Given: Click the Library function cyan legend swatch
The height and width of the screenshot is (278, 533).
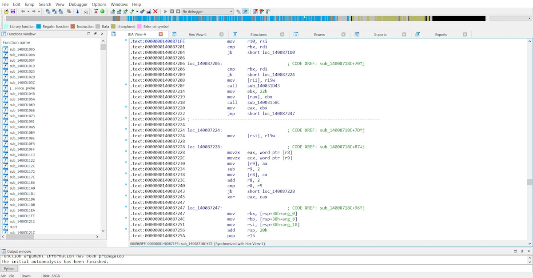Looking at the screenshot, I should (6, 26).
